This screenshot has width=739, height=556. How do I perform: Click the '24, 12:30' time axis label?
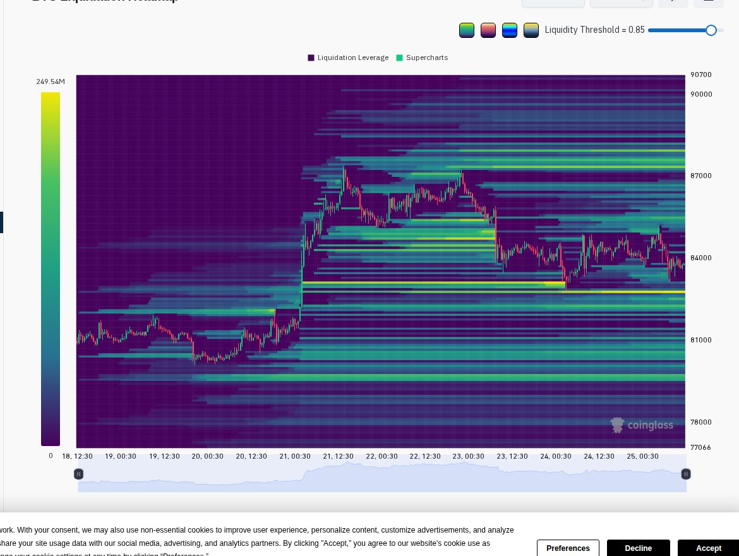599,456
